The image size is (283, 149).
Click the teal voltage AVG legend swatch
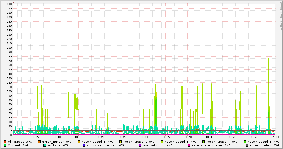(45, 145)
